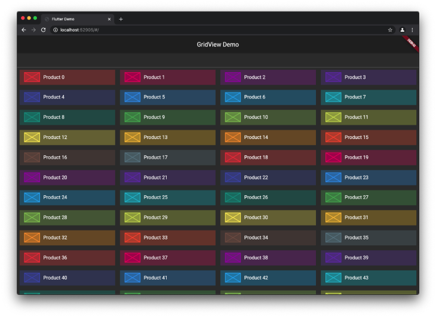Select the Product 36 label

pos(55,258)
